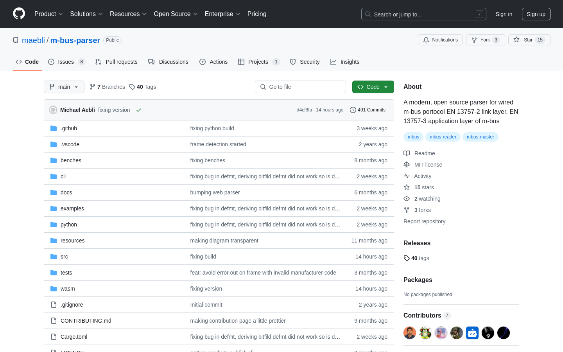The image size is (563, 352).
Task: Focus the Search or jump to field
Action: click(424, 14)
